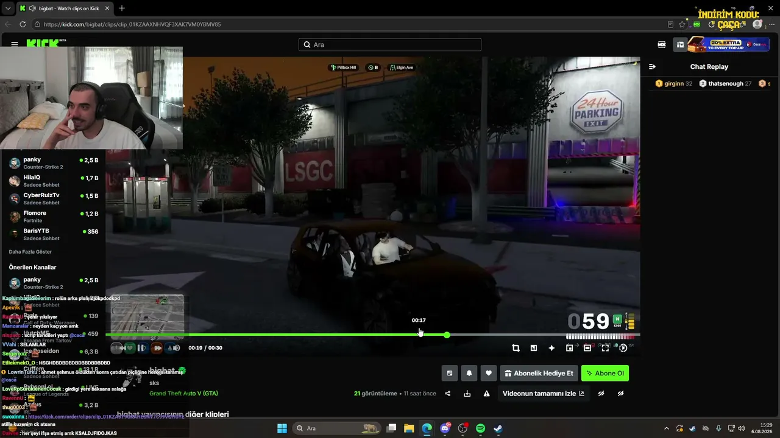Download the clip
The width and height of the screenshot is (780, 438).
(467, 394)
